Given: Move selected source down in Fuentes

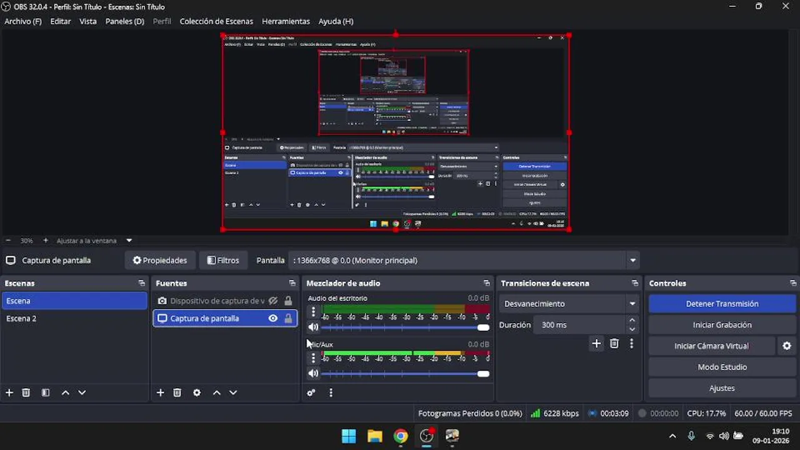Looking at the screenshot, I should coord(233,392).
